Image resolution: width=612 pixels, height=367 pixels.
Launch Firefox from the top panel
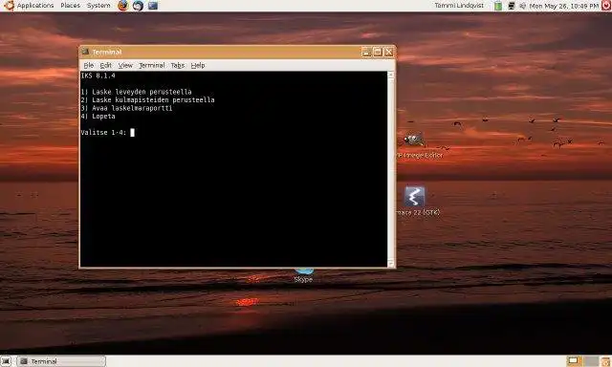tap(123, 6)
